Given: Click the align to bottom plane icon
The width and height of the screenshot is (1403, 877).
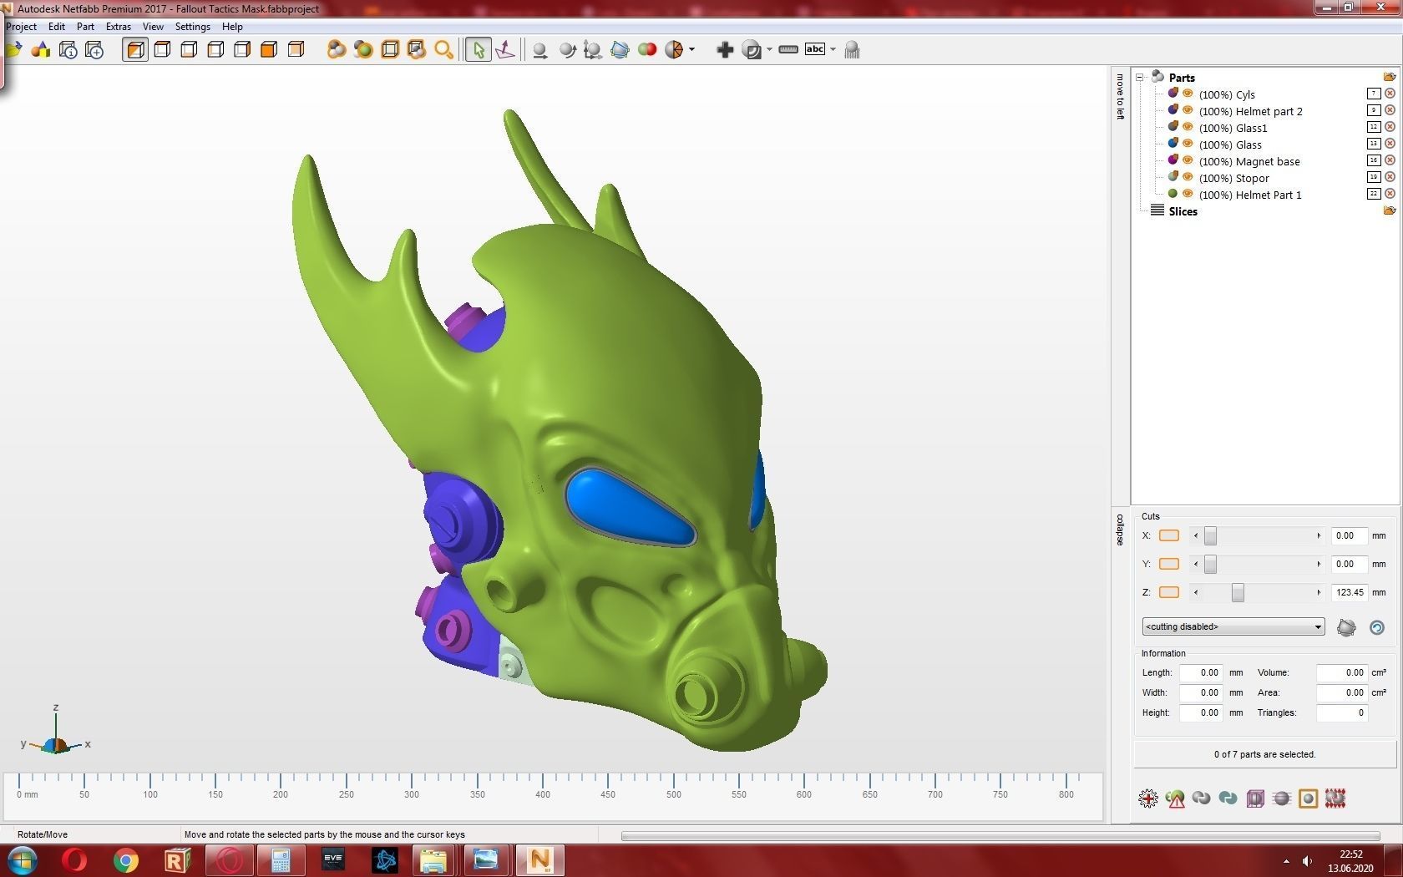Looking at the screenshot, I should tap(505, 50).
